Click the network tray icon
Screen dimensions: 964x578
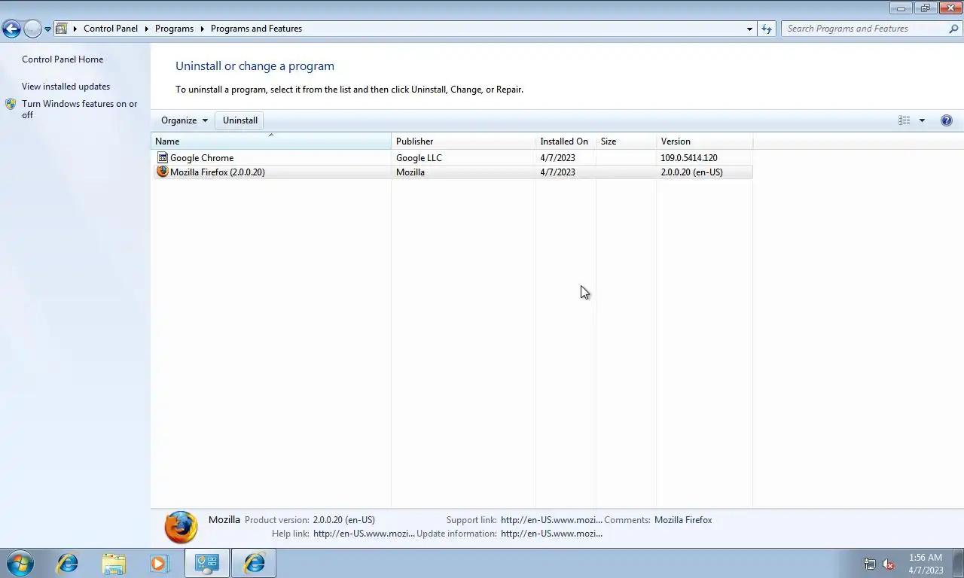click(x=869, y=564)
